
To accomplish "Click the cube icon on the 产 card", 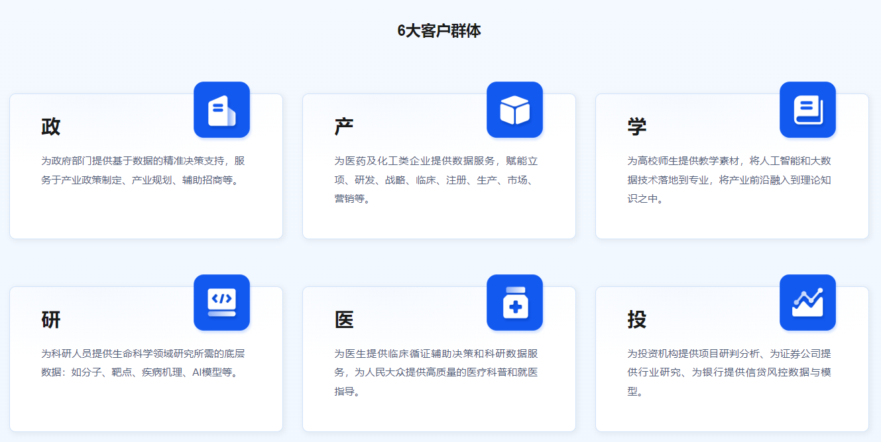I will click(514, 110).
